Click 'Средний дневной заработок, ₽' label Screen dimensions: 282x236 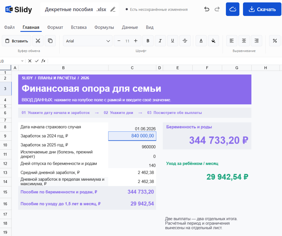(50, 173)
